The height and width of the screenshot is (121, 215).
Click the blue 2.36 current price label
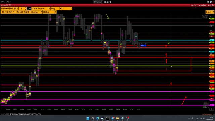coord(143,46)
